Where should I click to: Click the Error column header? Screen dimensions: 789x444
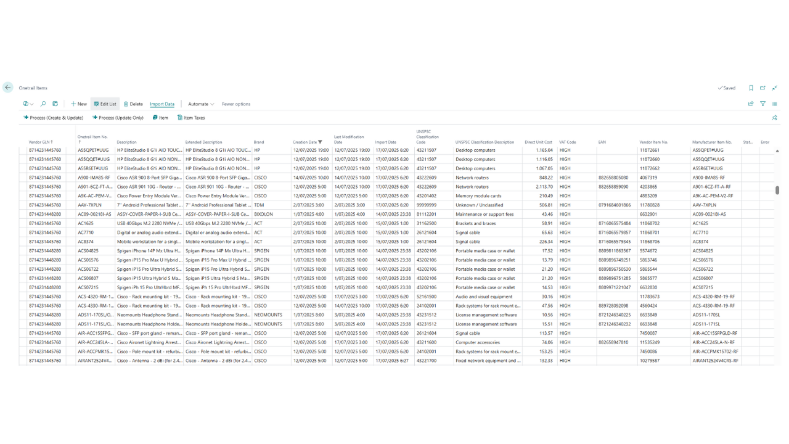pyautogui.click(x=765, y=142)
